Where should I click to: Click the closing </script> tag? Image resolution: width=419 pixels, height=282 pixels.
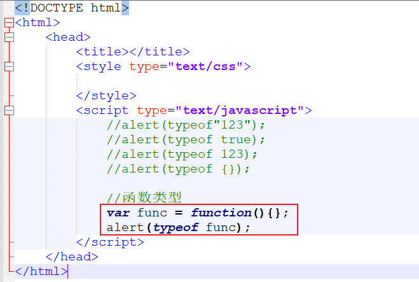[x=110, y=242]
